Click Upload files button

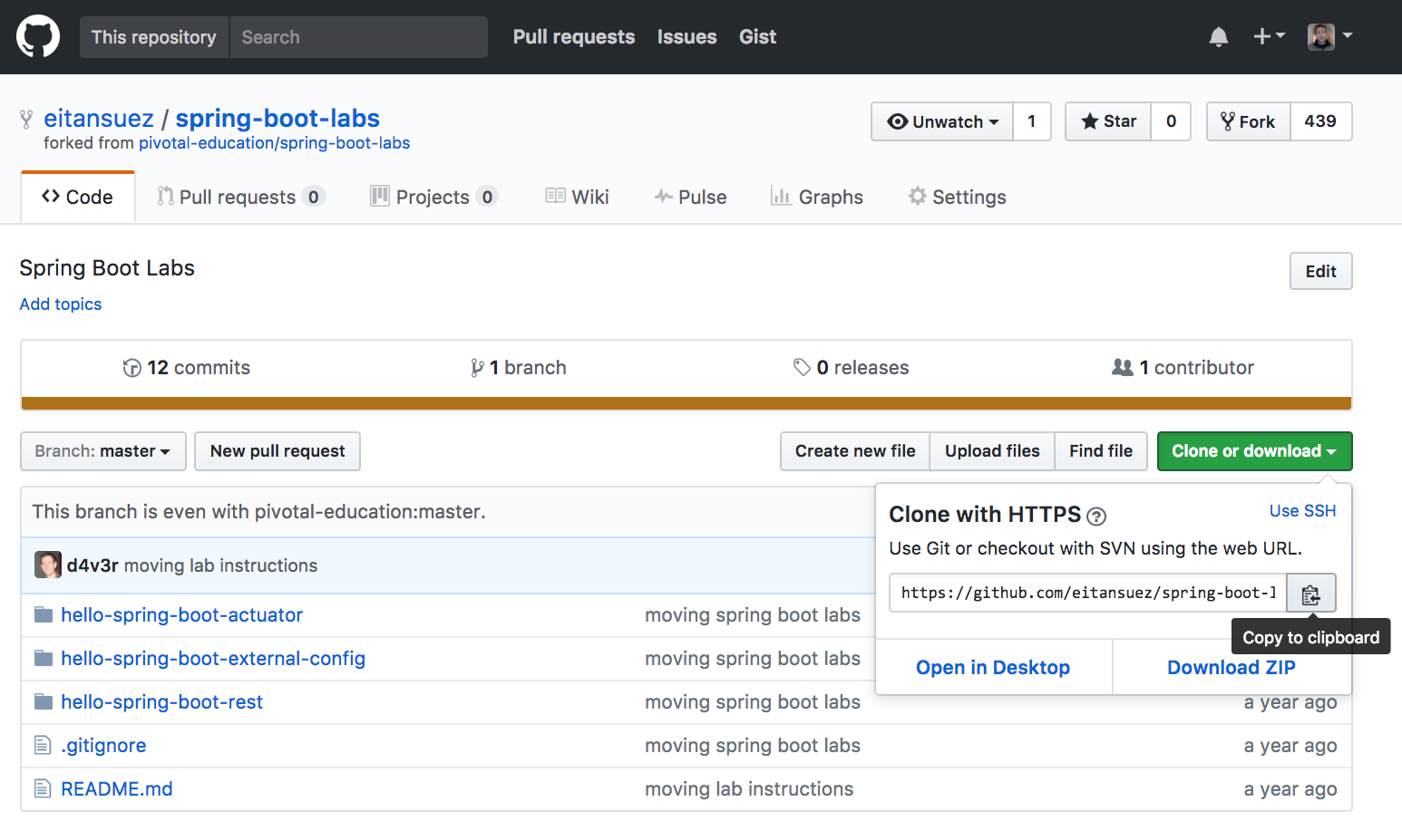click(992, 451)
